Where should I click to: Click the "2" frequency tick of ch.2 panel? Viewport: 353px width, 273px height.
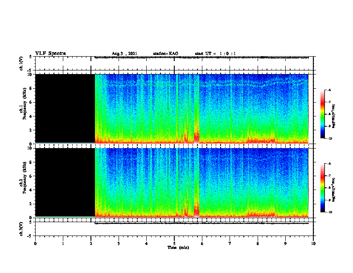(x=31, y=204)
